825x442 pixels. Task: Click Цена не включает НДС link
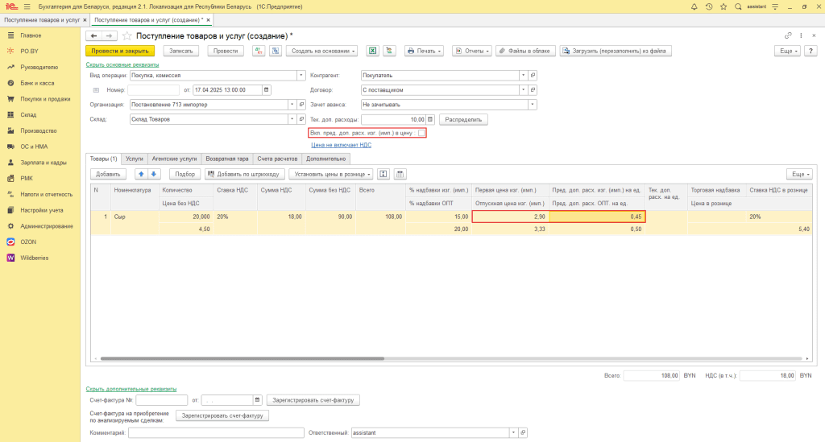(341, 145)
